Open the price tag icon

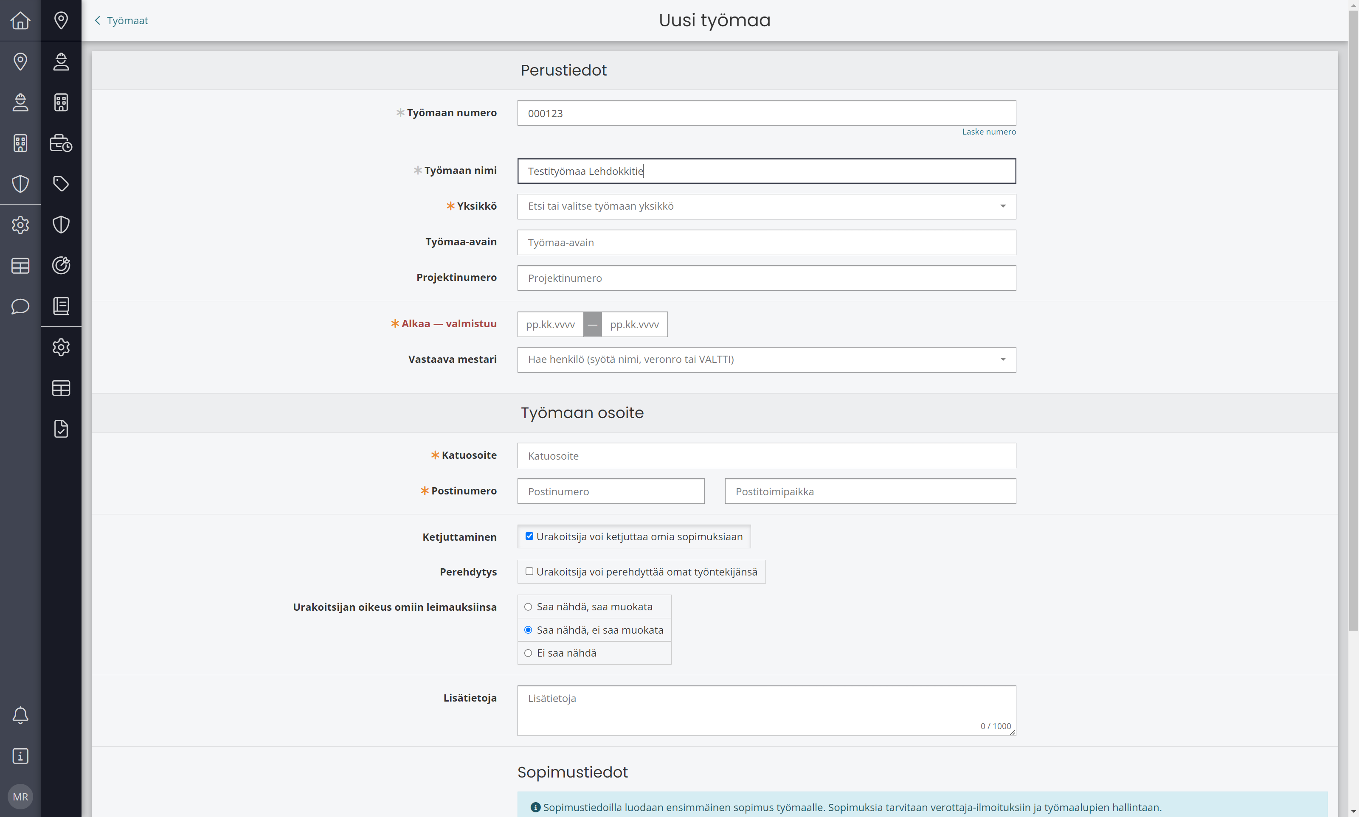tap(61, 184)
